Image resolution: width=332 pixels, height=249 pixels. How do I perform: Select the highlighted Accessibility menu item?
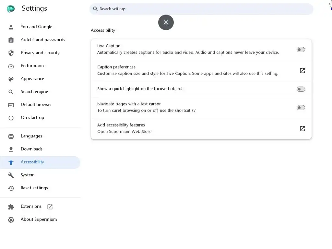40,162
